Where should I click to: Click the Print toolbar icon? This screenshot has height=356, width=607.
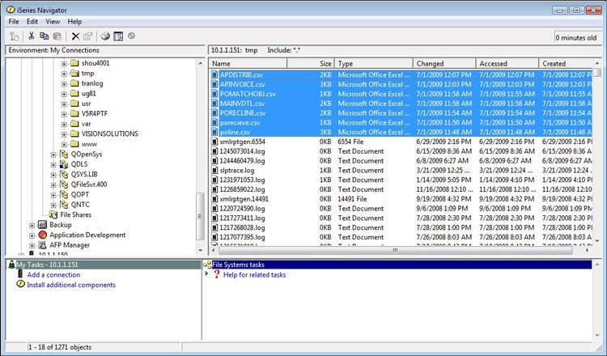coord(105,36)
